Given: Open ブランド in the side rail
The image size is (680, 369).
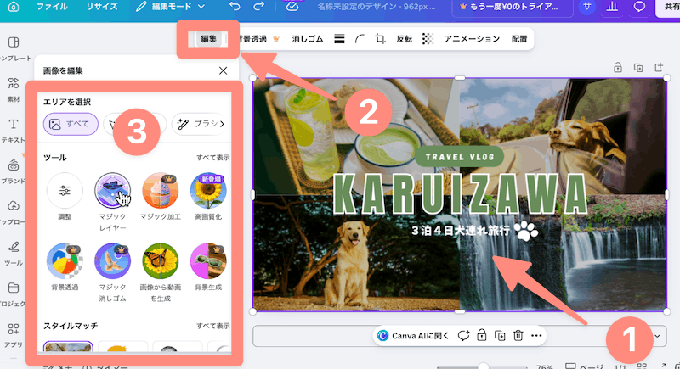Looking at the screenshot, I should click(14, 171).
